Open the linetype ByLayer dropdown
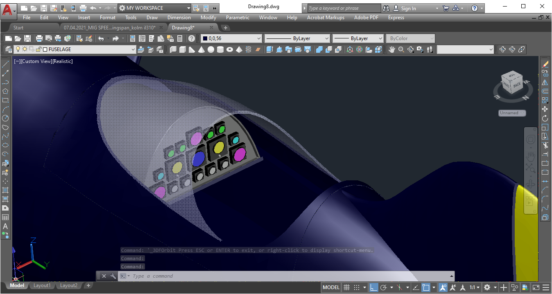 [326, 38]
